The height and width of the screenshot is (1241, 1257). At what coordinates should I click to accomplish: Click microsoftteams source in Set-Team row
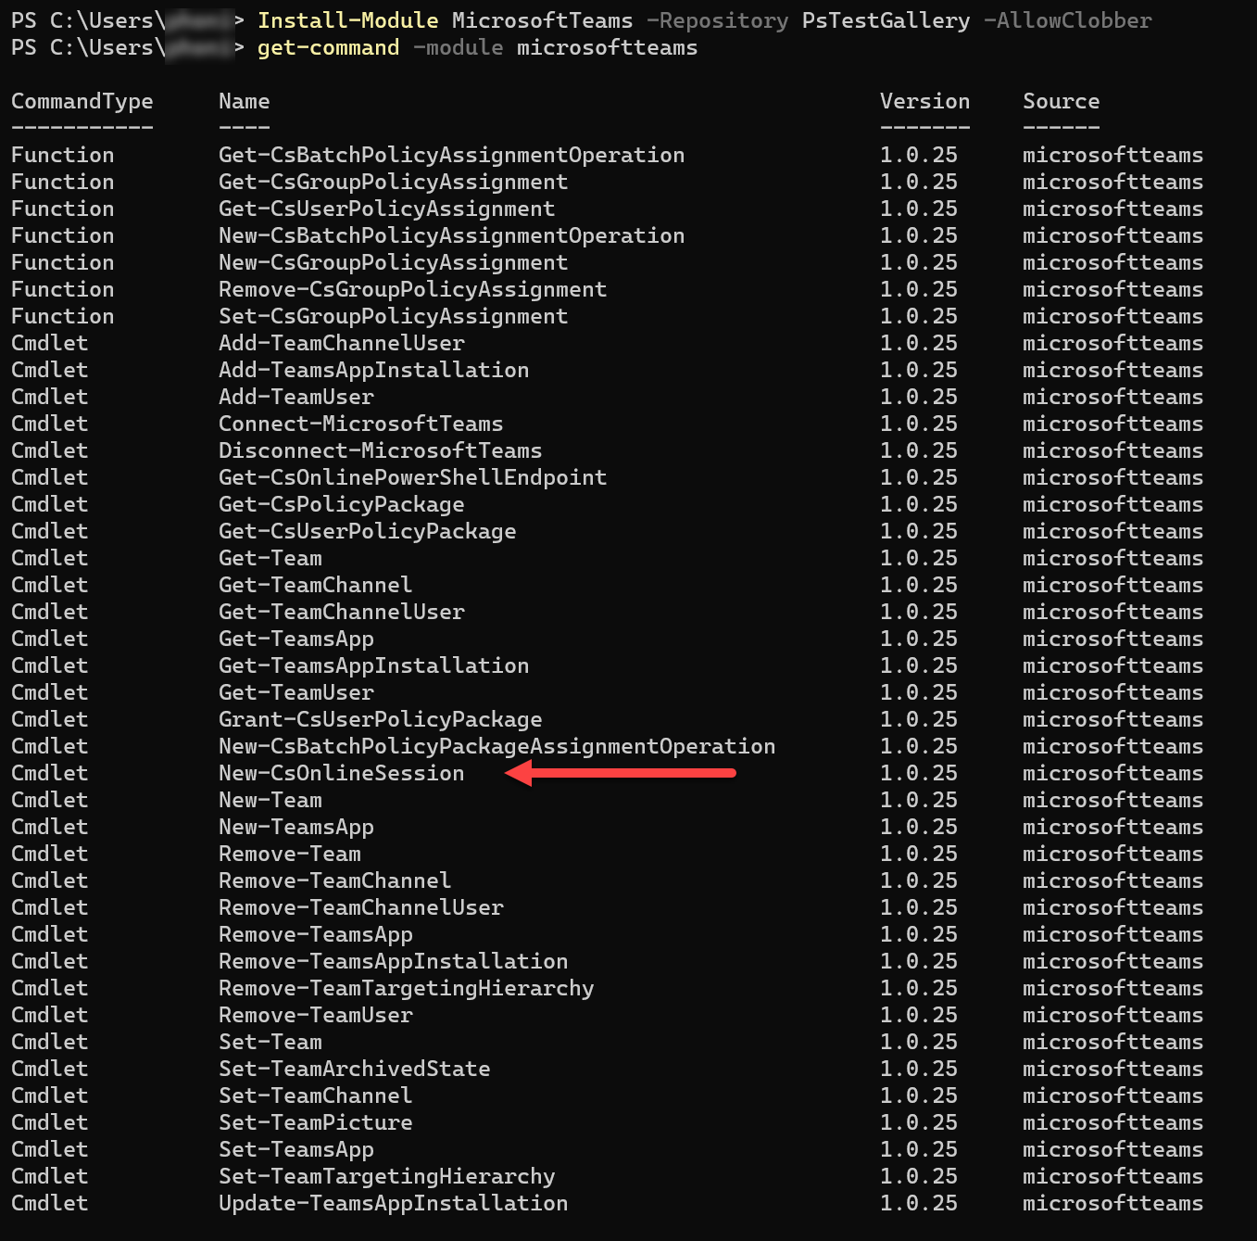[x=1112, y=1042]
